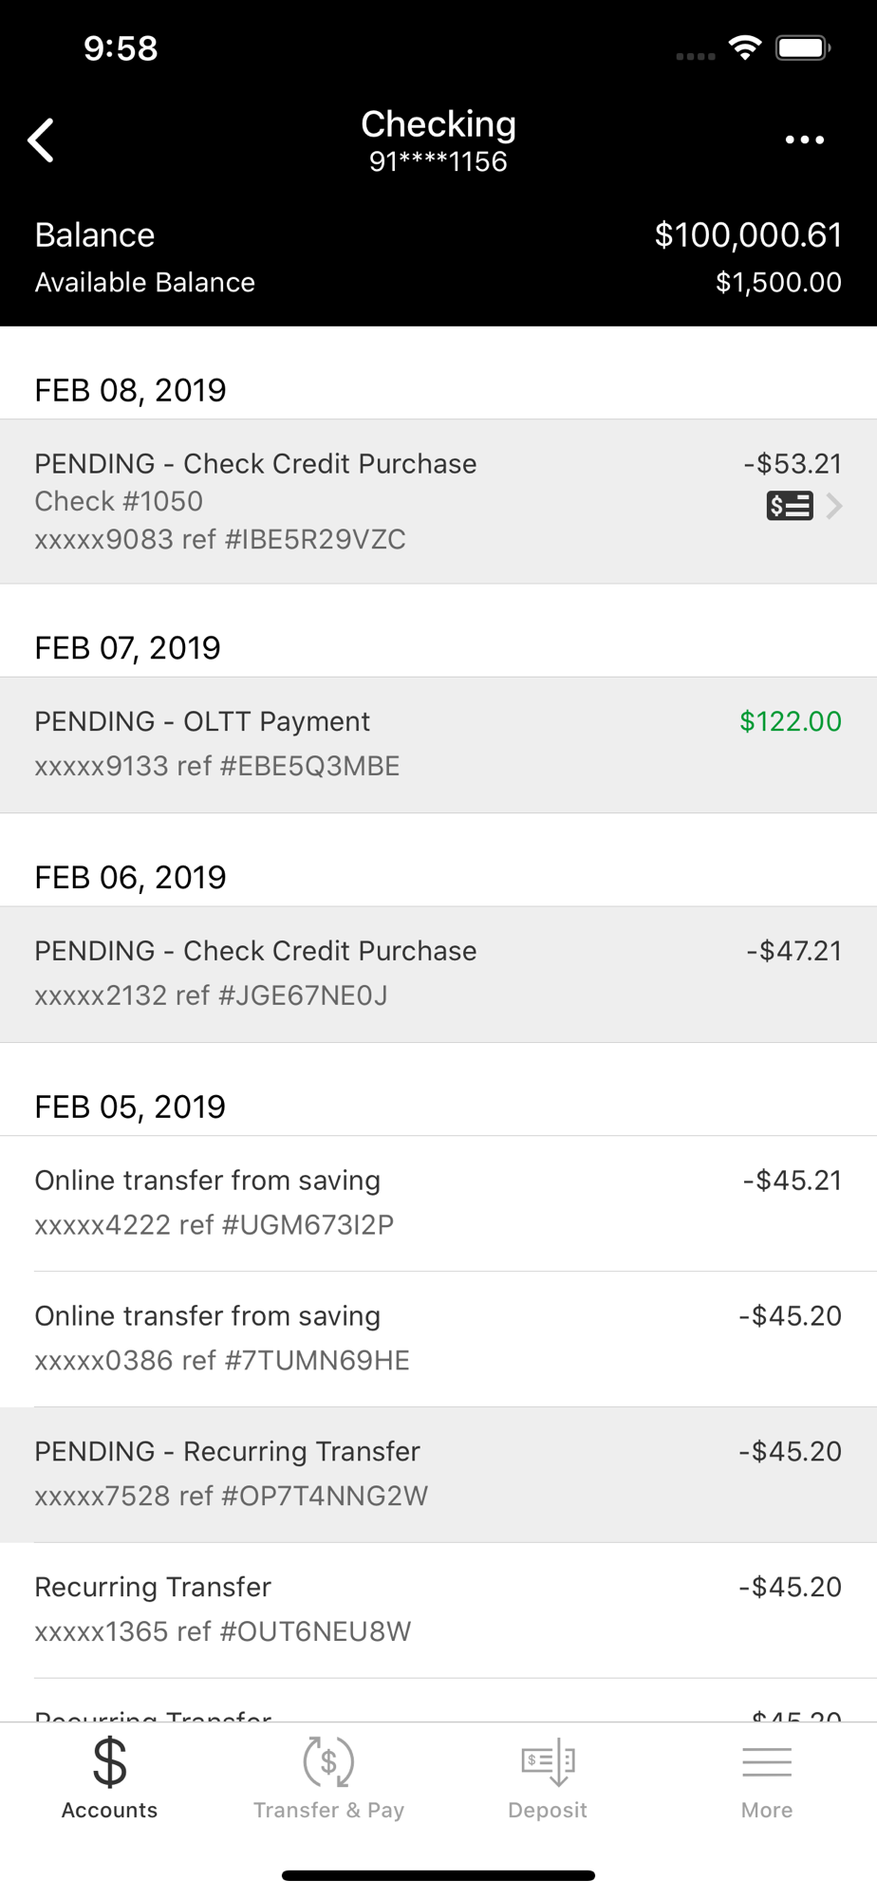Tap the Checking account title
Screen dimensions: 877x1898
438,124
